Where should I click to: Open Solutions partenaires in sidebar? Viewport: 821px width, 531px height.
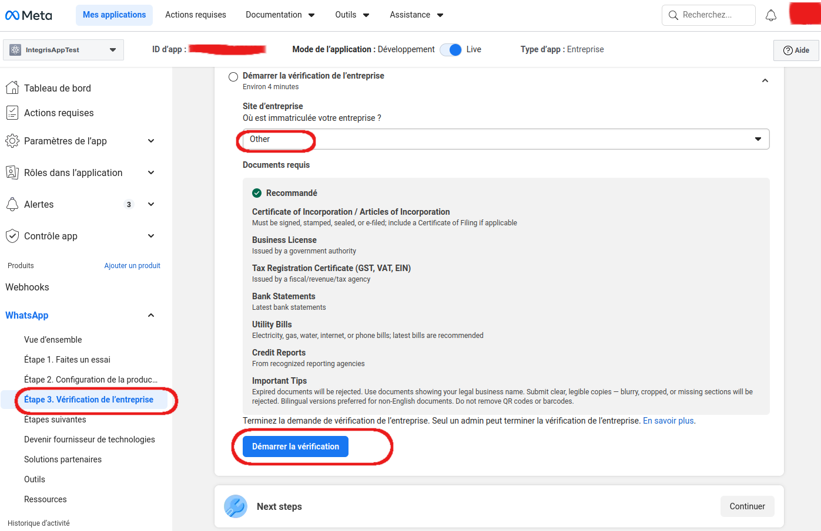(x=63, y=459)
